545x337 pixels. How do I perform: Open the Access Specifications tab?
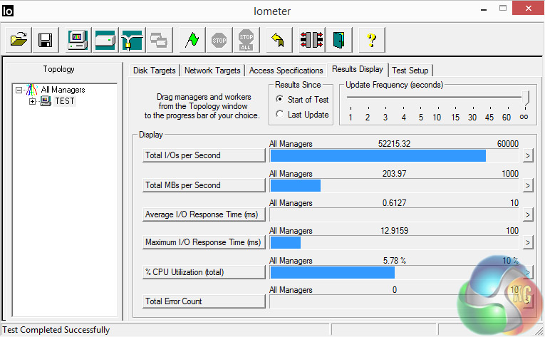[x=286, y=71]
